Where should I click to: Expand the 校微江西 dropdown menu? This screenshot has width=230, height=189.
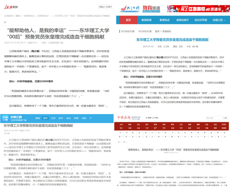pos(219,20)
